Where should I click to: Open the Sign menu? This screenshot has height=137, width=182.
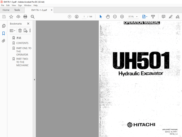point(20,5)
